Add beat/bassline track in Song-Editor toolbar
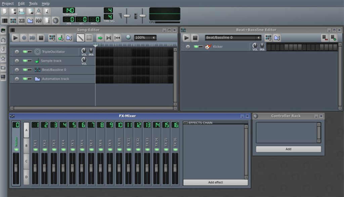Screen dimensions: 344x197 coord(52,38)
